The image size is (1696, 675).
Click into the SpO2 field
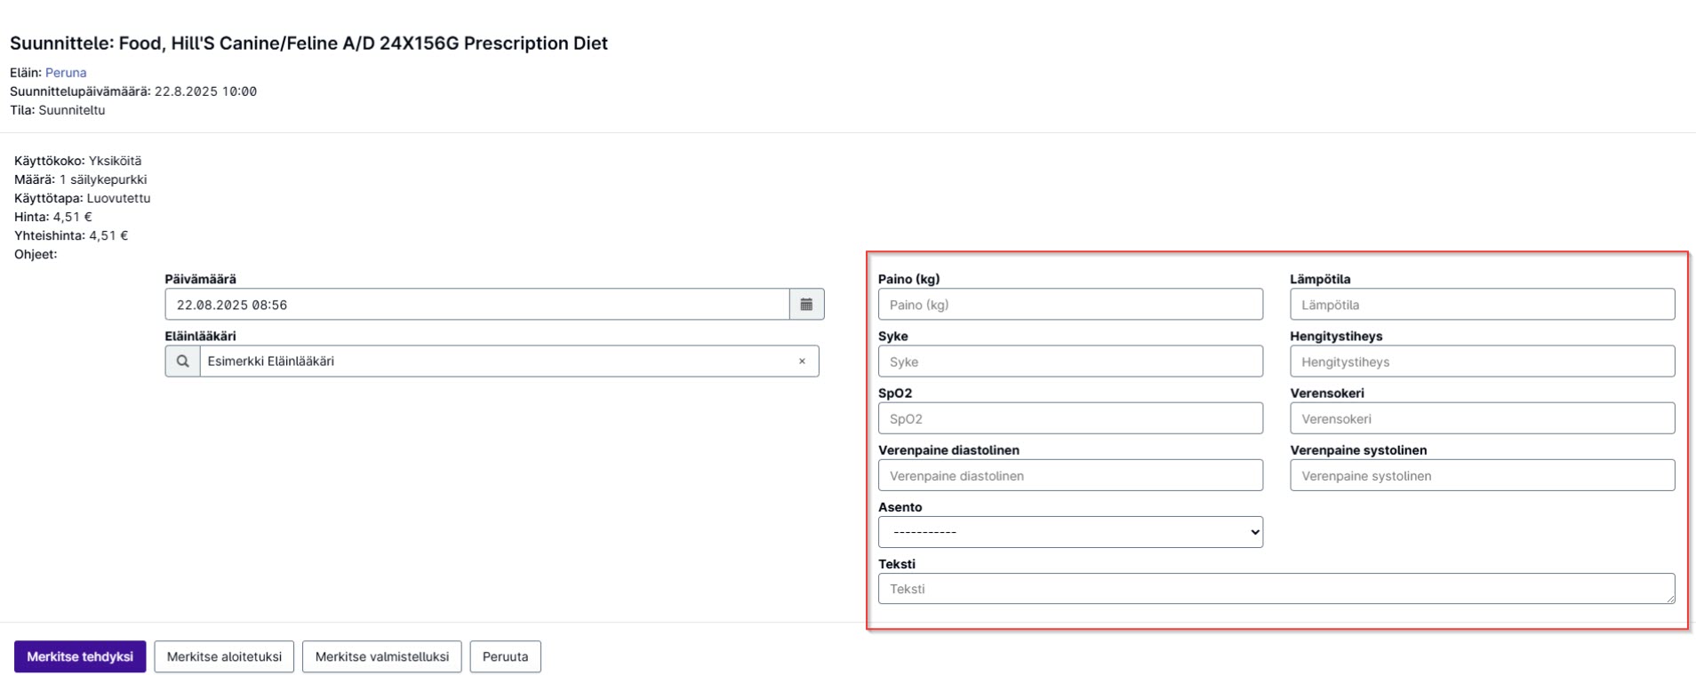coord(1070,418)
